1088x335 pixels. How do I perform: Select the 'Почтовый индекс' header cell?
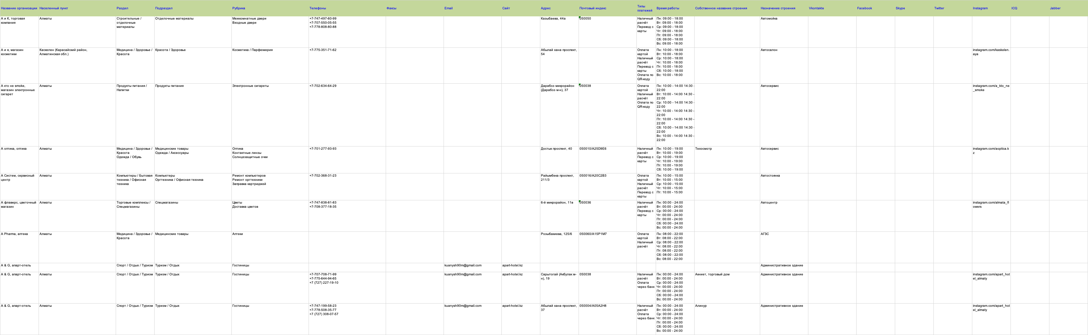click(607, 8)
